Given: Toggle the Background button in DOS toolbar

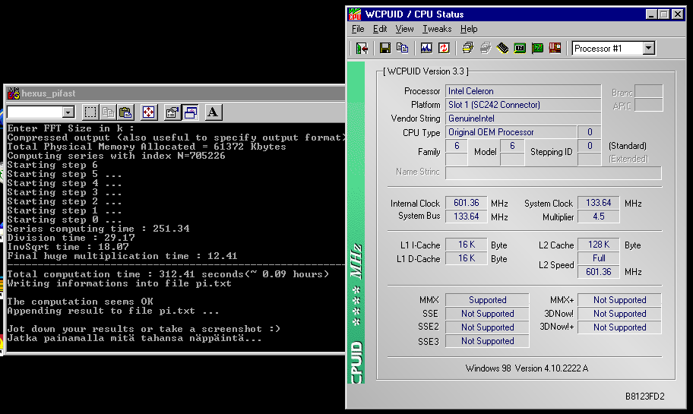Looking at the screenshot, I should click(190, 112).
